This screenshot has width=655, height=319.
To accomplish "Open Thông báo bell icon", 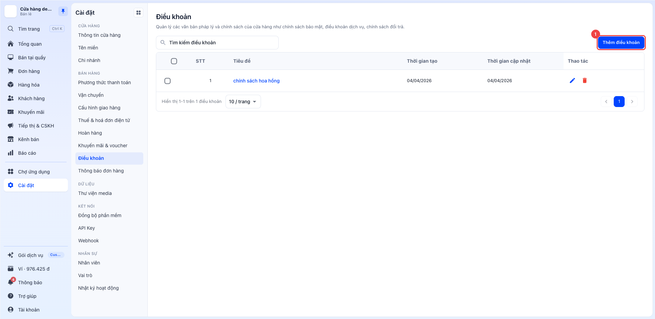I will click(11, 282).
